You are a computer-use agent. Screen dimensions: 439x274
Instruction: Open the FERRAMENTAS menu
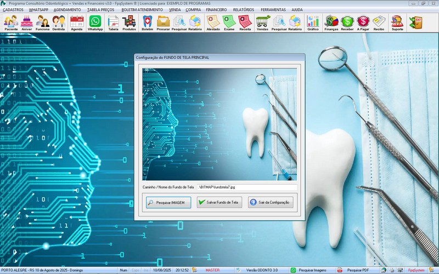coord(273,9)
